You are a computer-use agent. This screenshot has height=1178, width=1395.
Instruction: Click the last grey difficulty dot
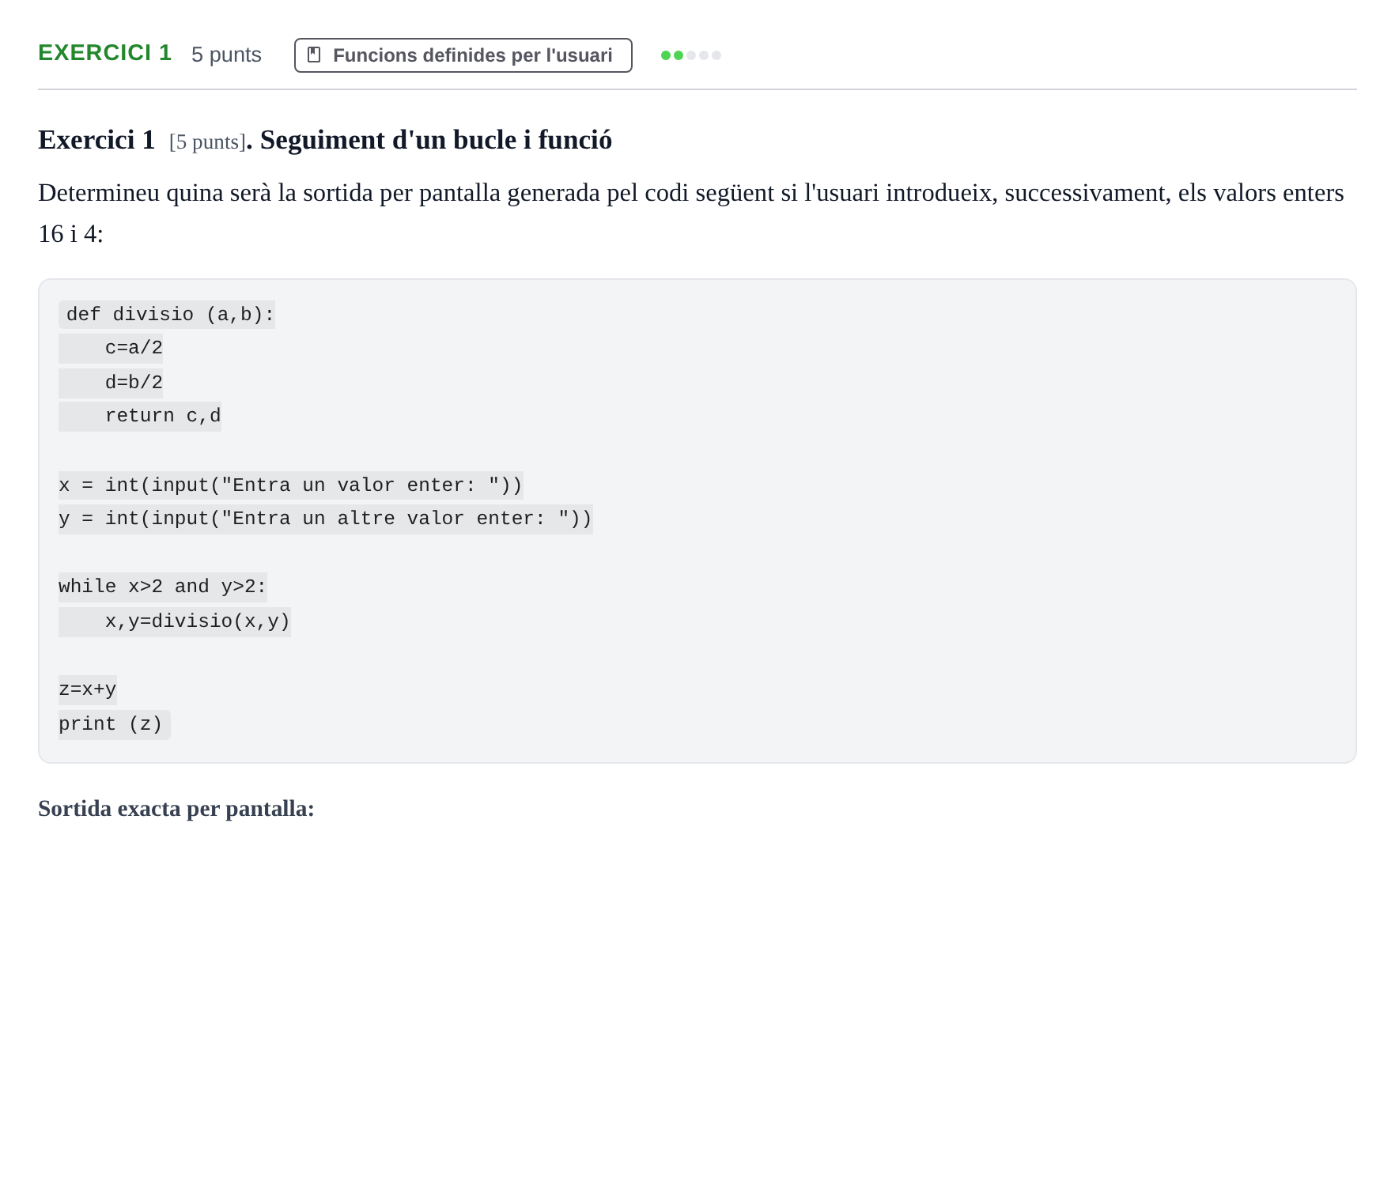click(x=716, y=55)
